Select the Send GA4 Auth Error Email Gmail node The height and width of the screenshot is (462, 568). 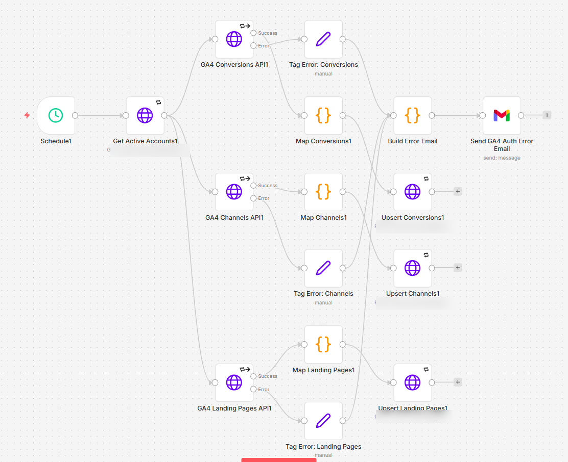(502, 115)
